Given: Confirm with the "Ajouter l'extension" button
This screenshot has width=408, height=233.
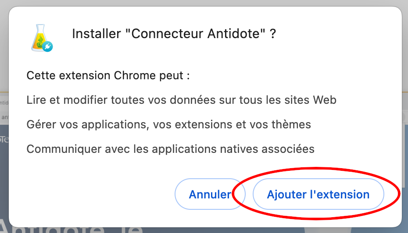Looking at the screenshot, I should pyautogui.click(x=318, y=194).
